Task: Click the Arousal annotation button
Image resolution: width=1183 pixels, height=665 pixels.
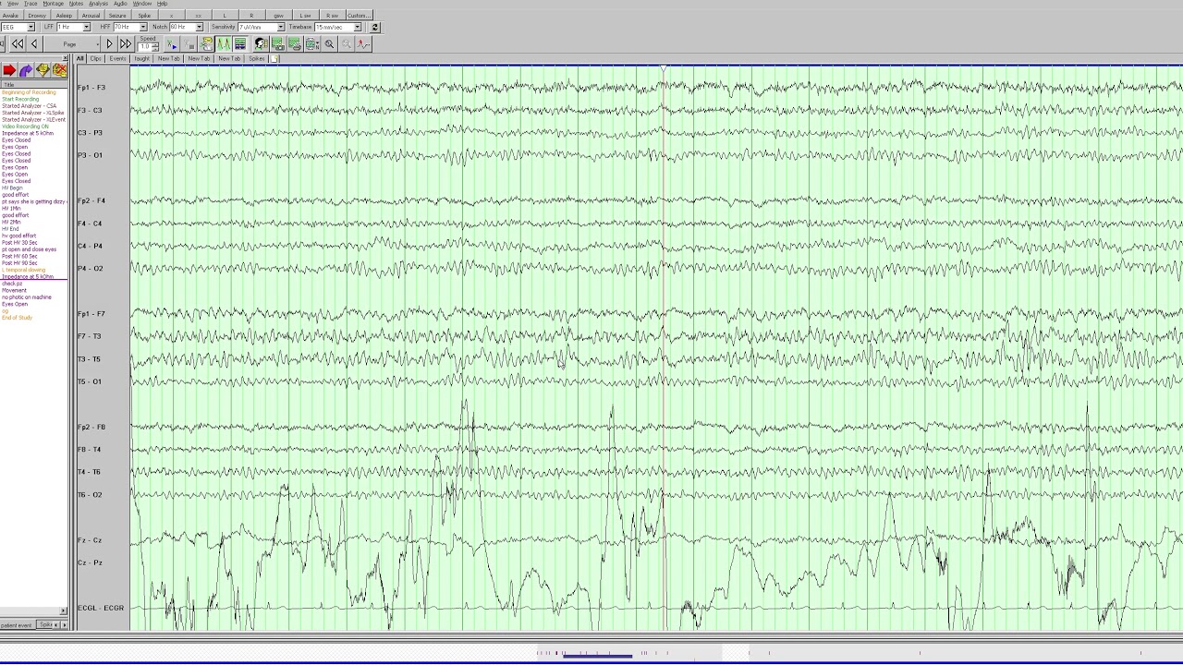Action: [91, 16]
